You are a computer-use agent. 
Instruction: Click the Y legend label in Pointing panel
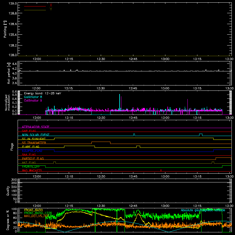click(51, 9)
